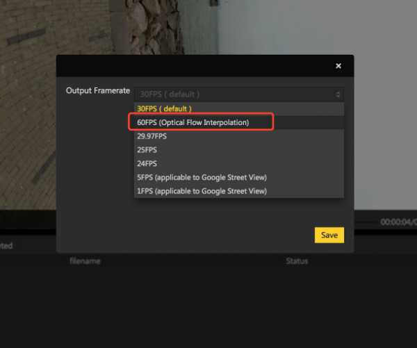
Task: Open the Output Framerate combo box
Action: point(236,94)
